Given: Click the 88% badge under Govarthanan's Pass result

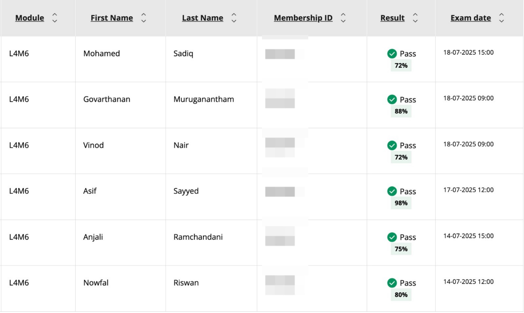Looking at the screenshot, I should 401,111.
